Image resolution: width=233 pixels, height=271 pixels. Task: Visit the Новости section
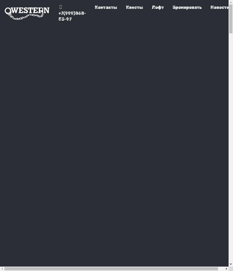[219, 7]
